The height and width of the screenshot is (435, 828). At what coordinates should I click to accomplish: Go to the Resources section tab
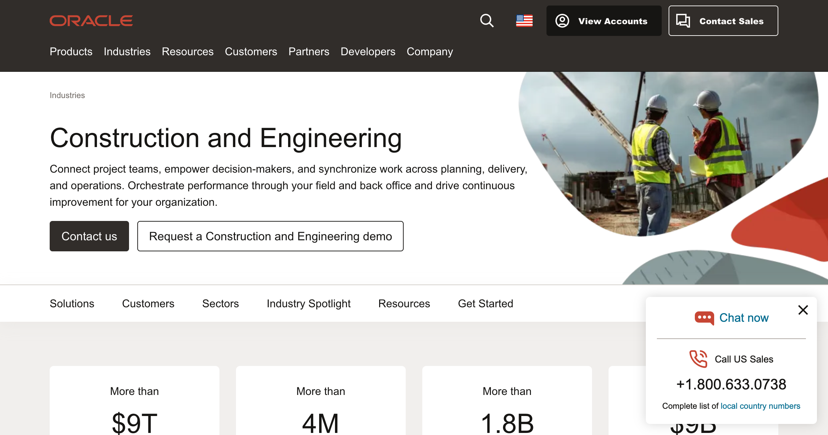[x=404, y=303]
